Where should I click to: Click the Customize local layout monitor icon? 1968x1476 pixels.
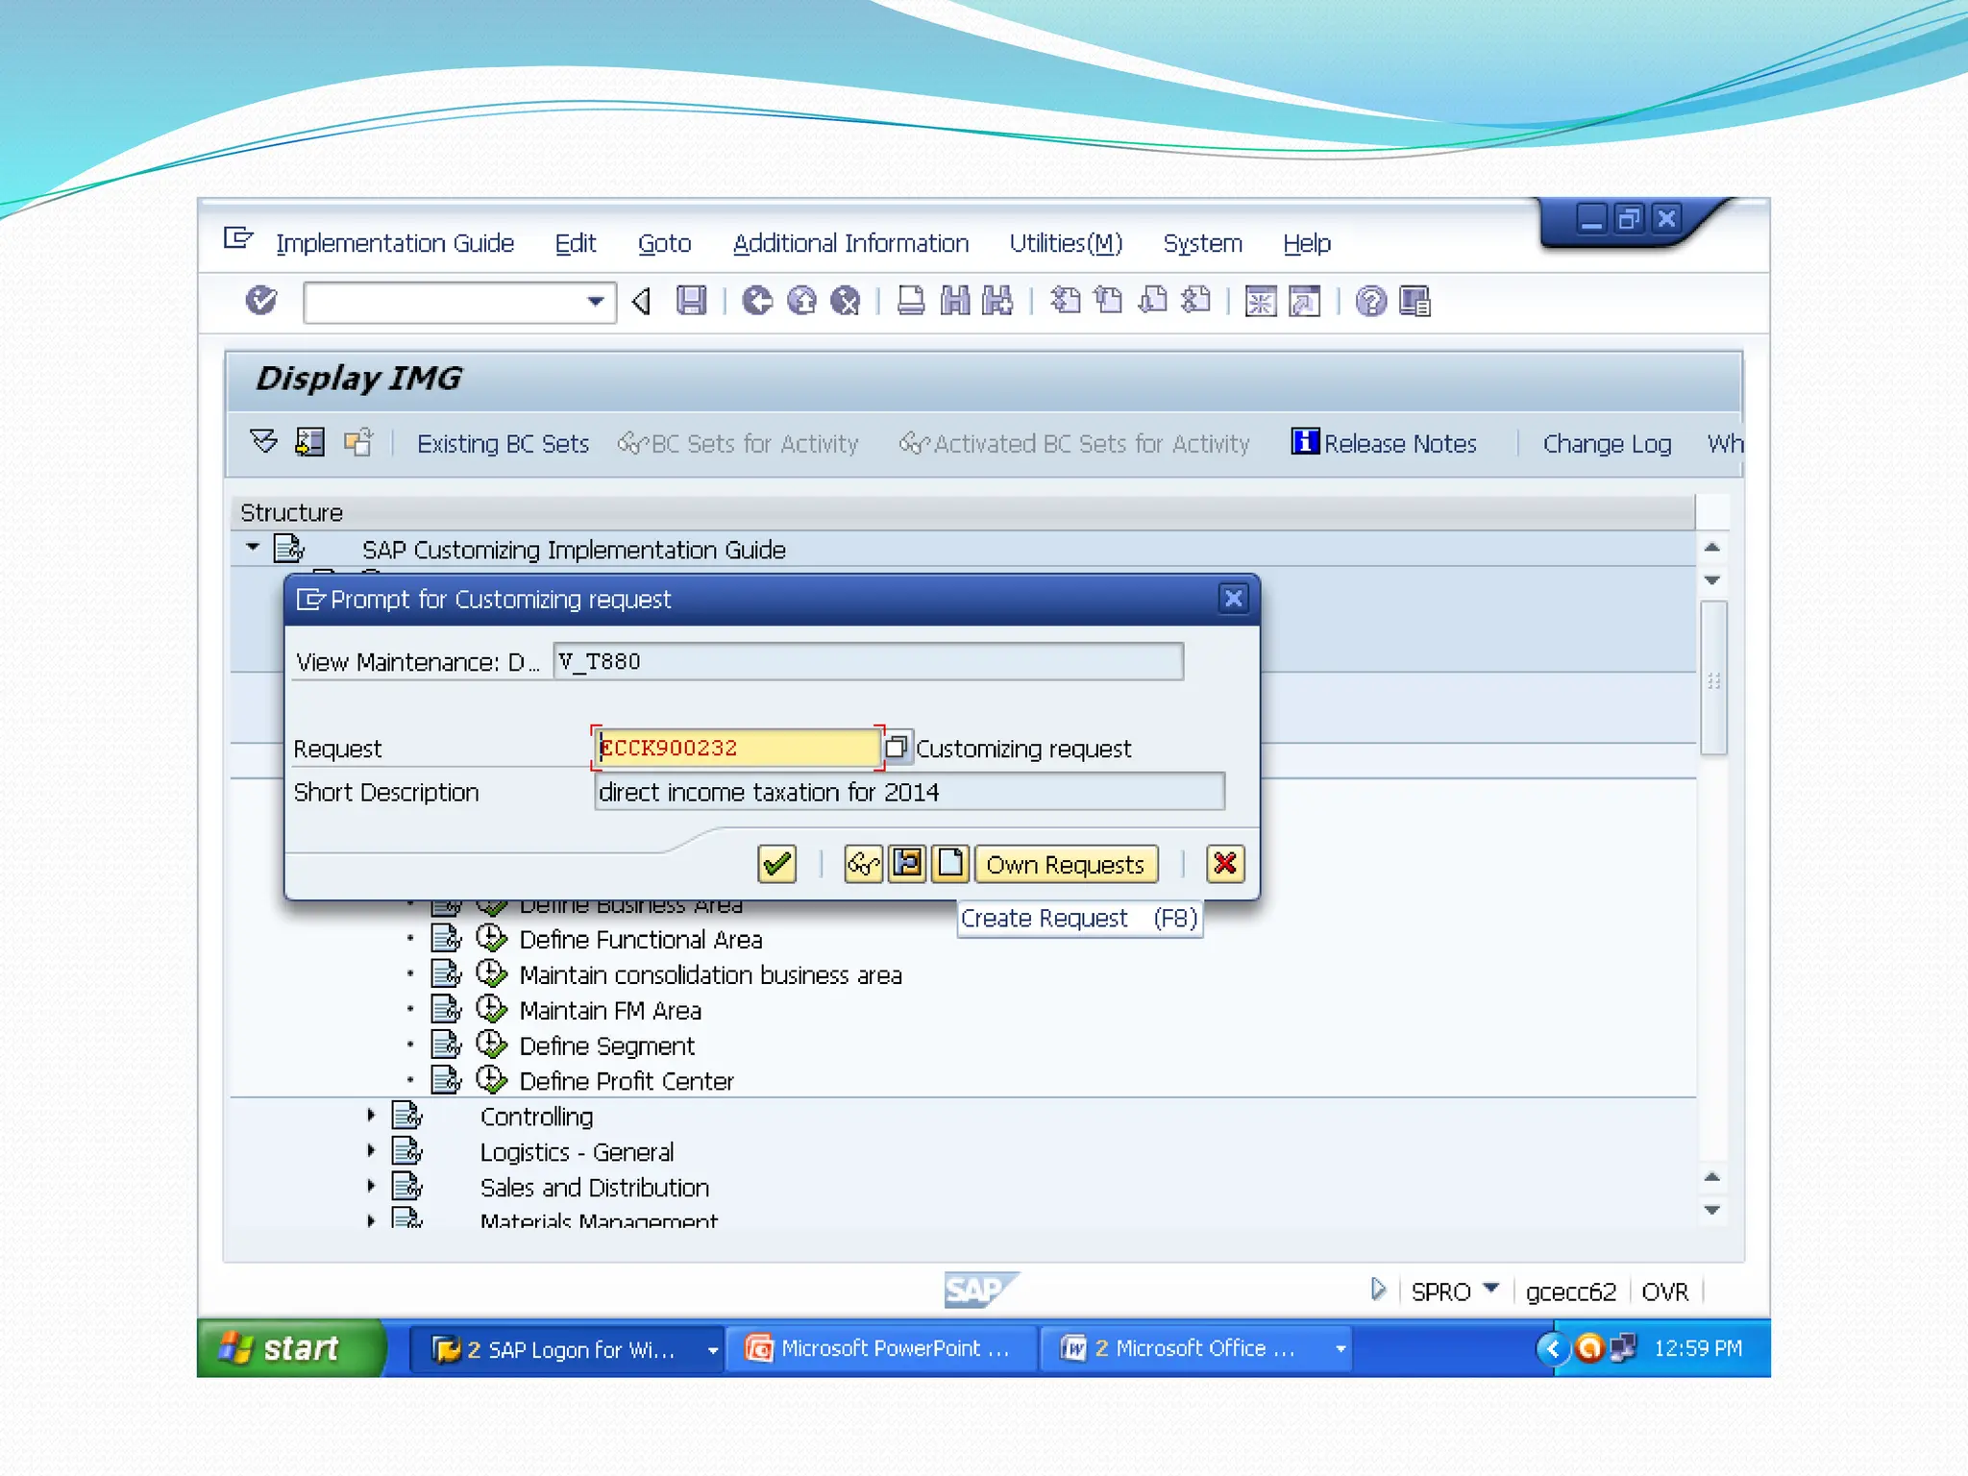pyautogui.click(x=1415, y=301)
